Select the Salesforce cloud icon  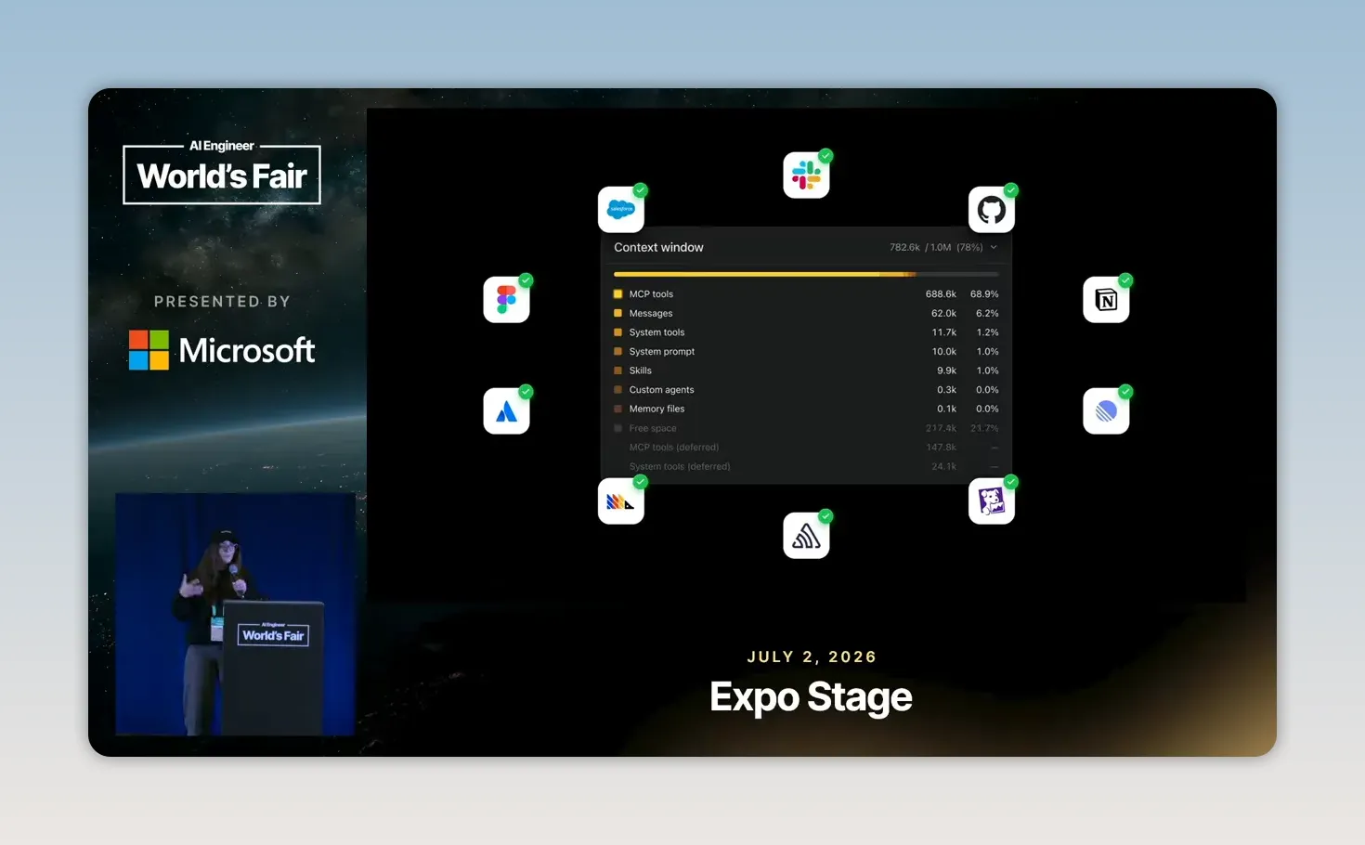(x=621, y=210)
